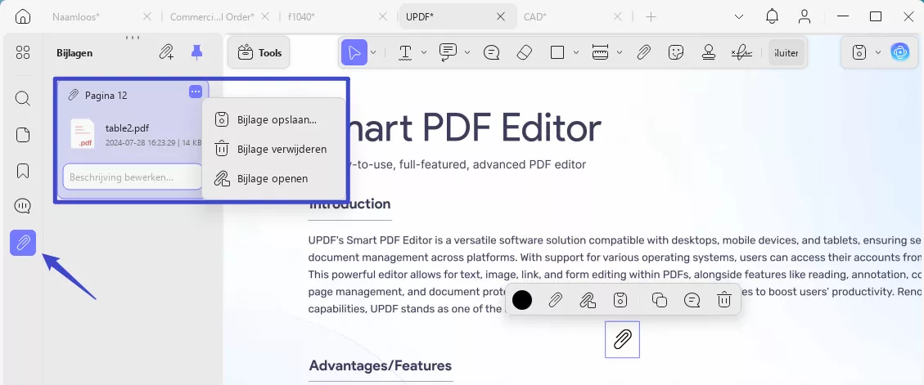Viewport: 924px width, 385px height.
Task: Add a new attachment with paperclip-plus icon
Action: (x=166, y=52)
